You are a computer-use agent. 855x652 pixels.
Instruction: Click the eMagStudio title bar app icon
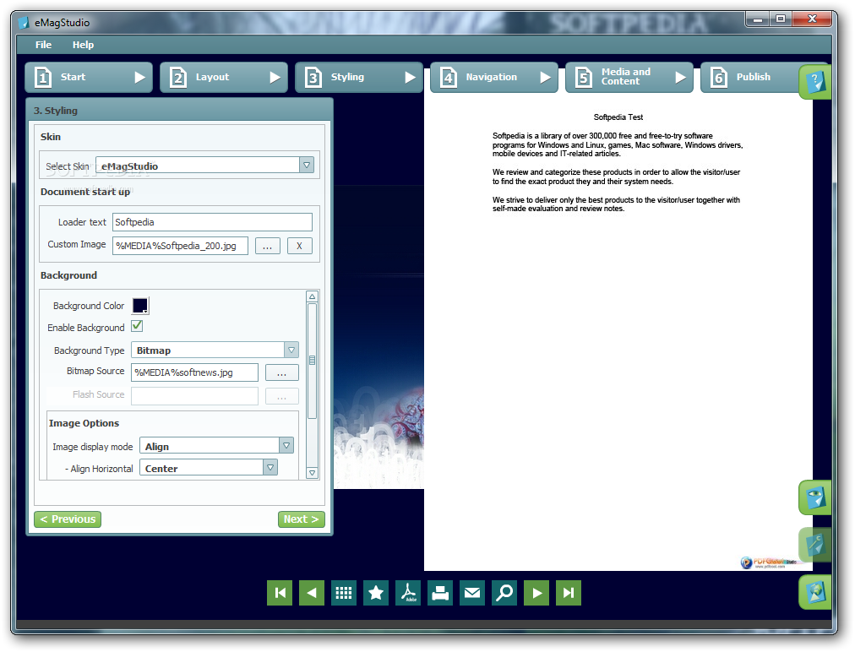coord(24,23)
